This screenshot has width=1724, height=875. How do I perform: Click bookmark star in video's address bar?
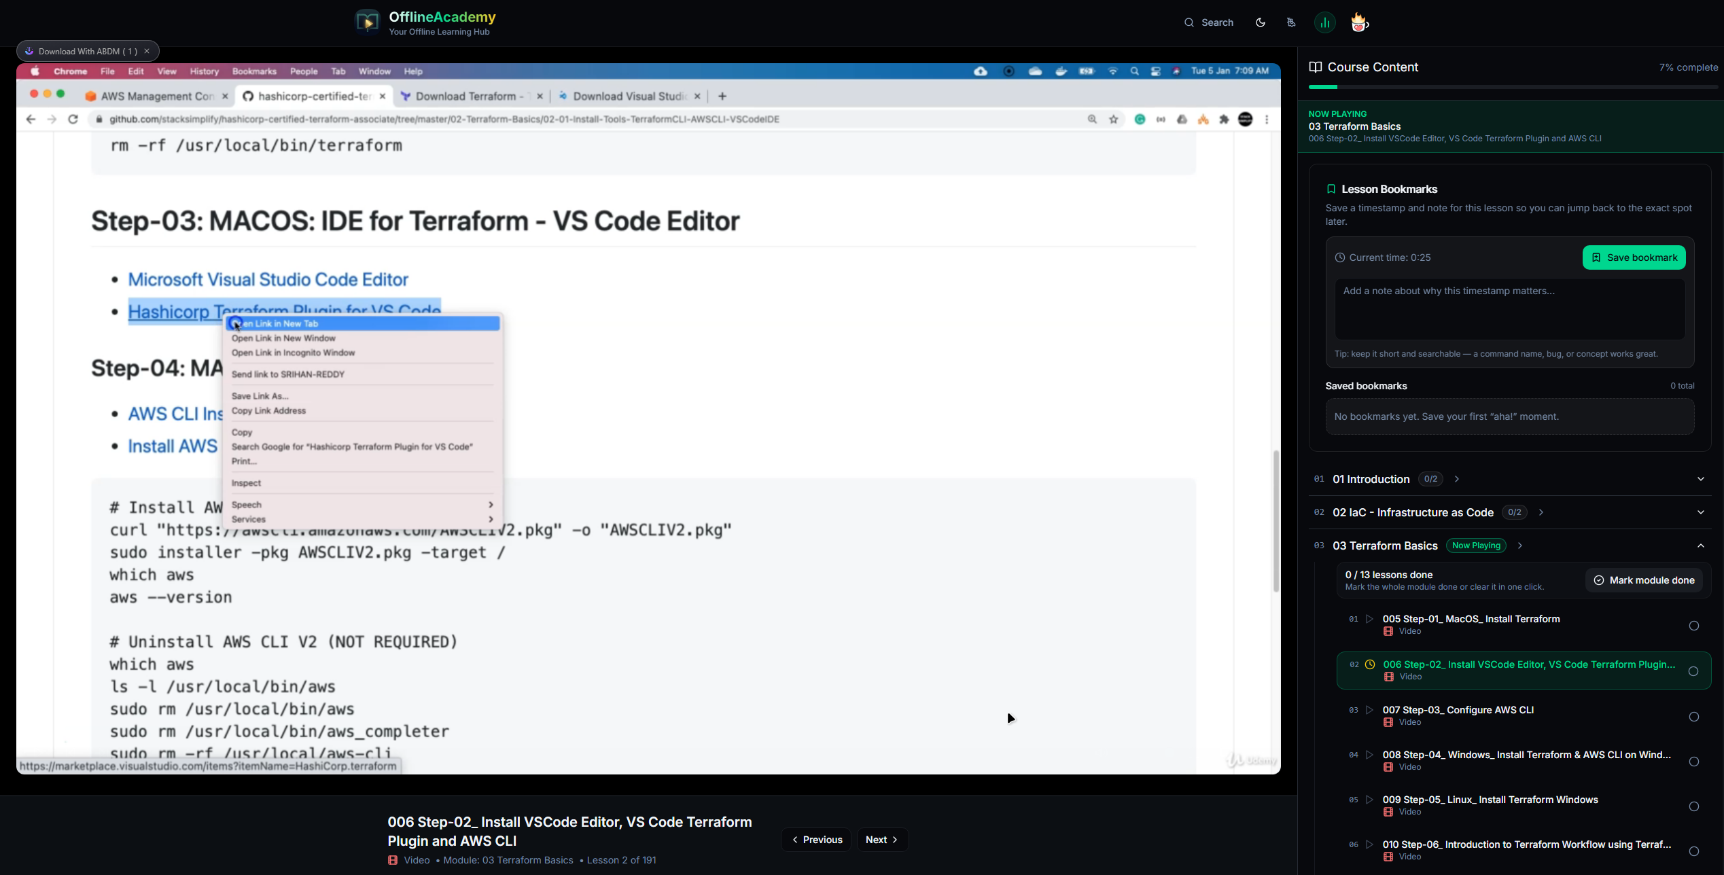tap(1114, 120)
